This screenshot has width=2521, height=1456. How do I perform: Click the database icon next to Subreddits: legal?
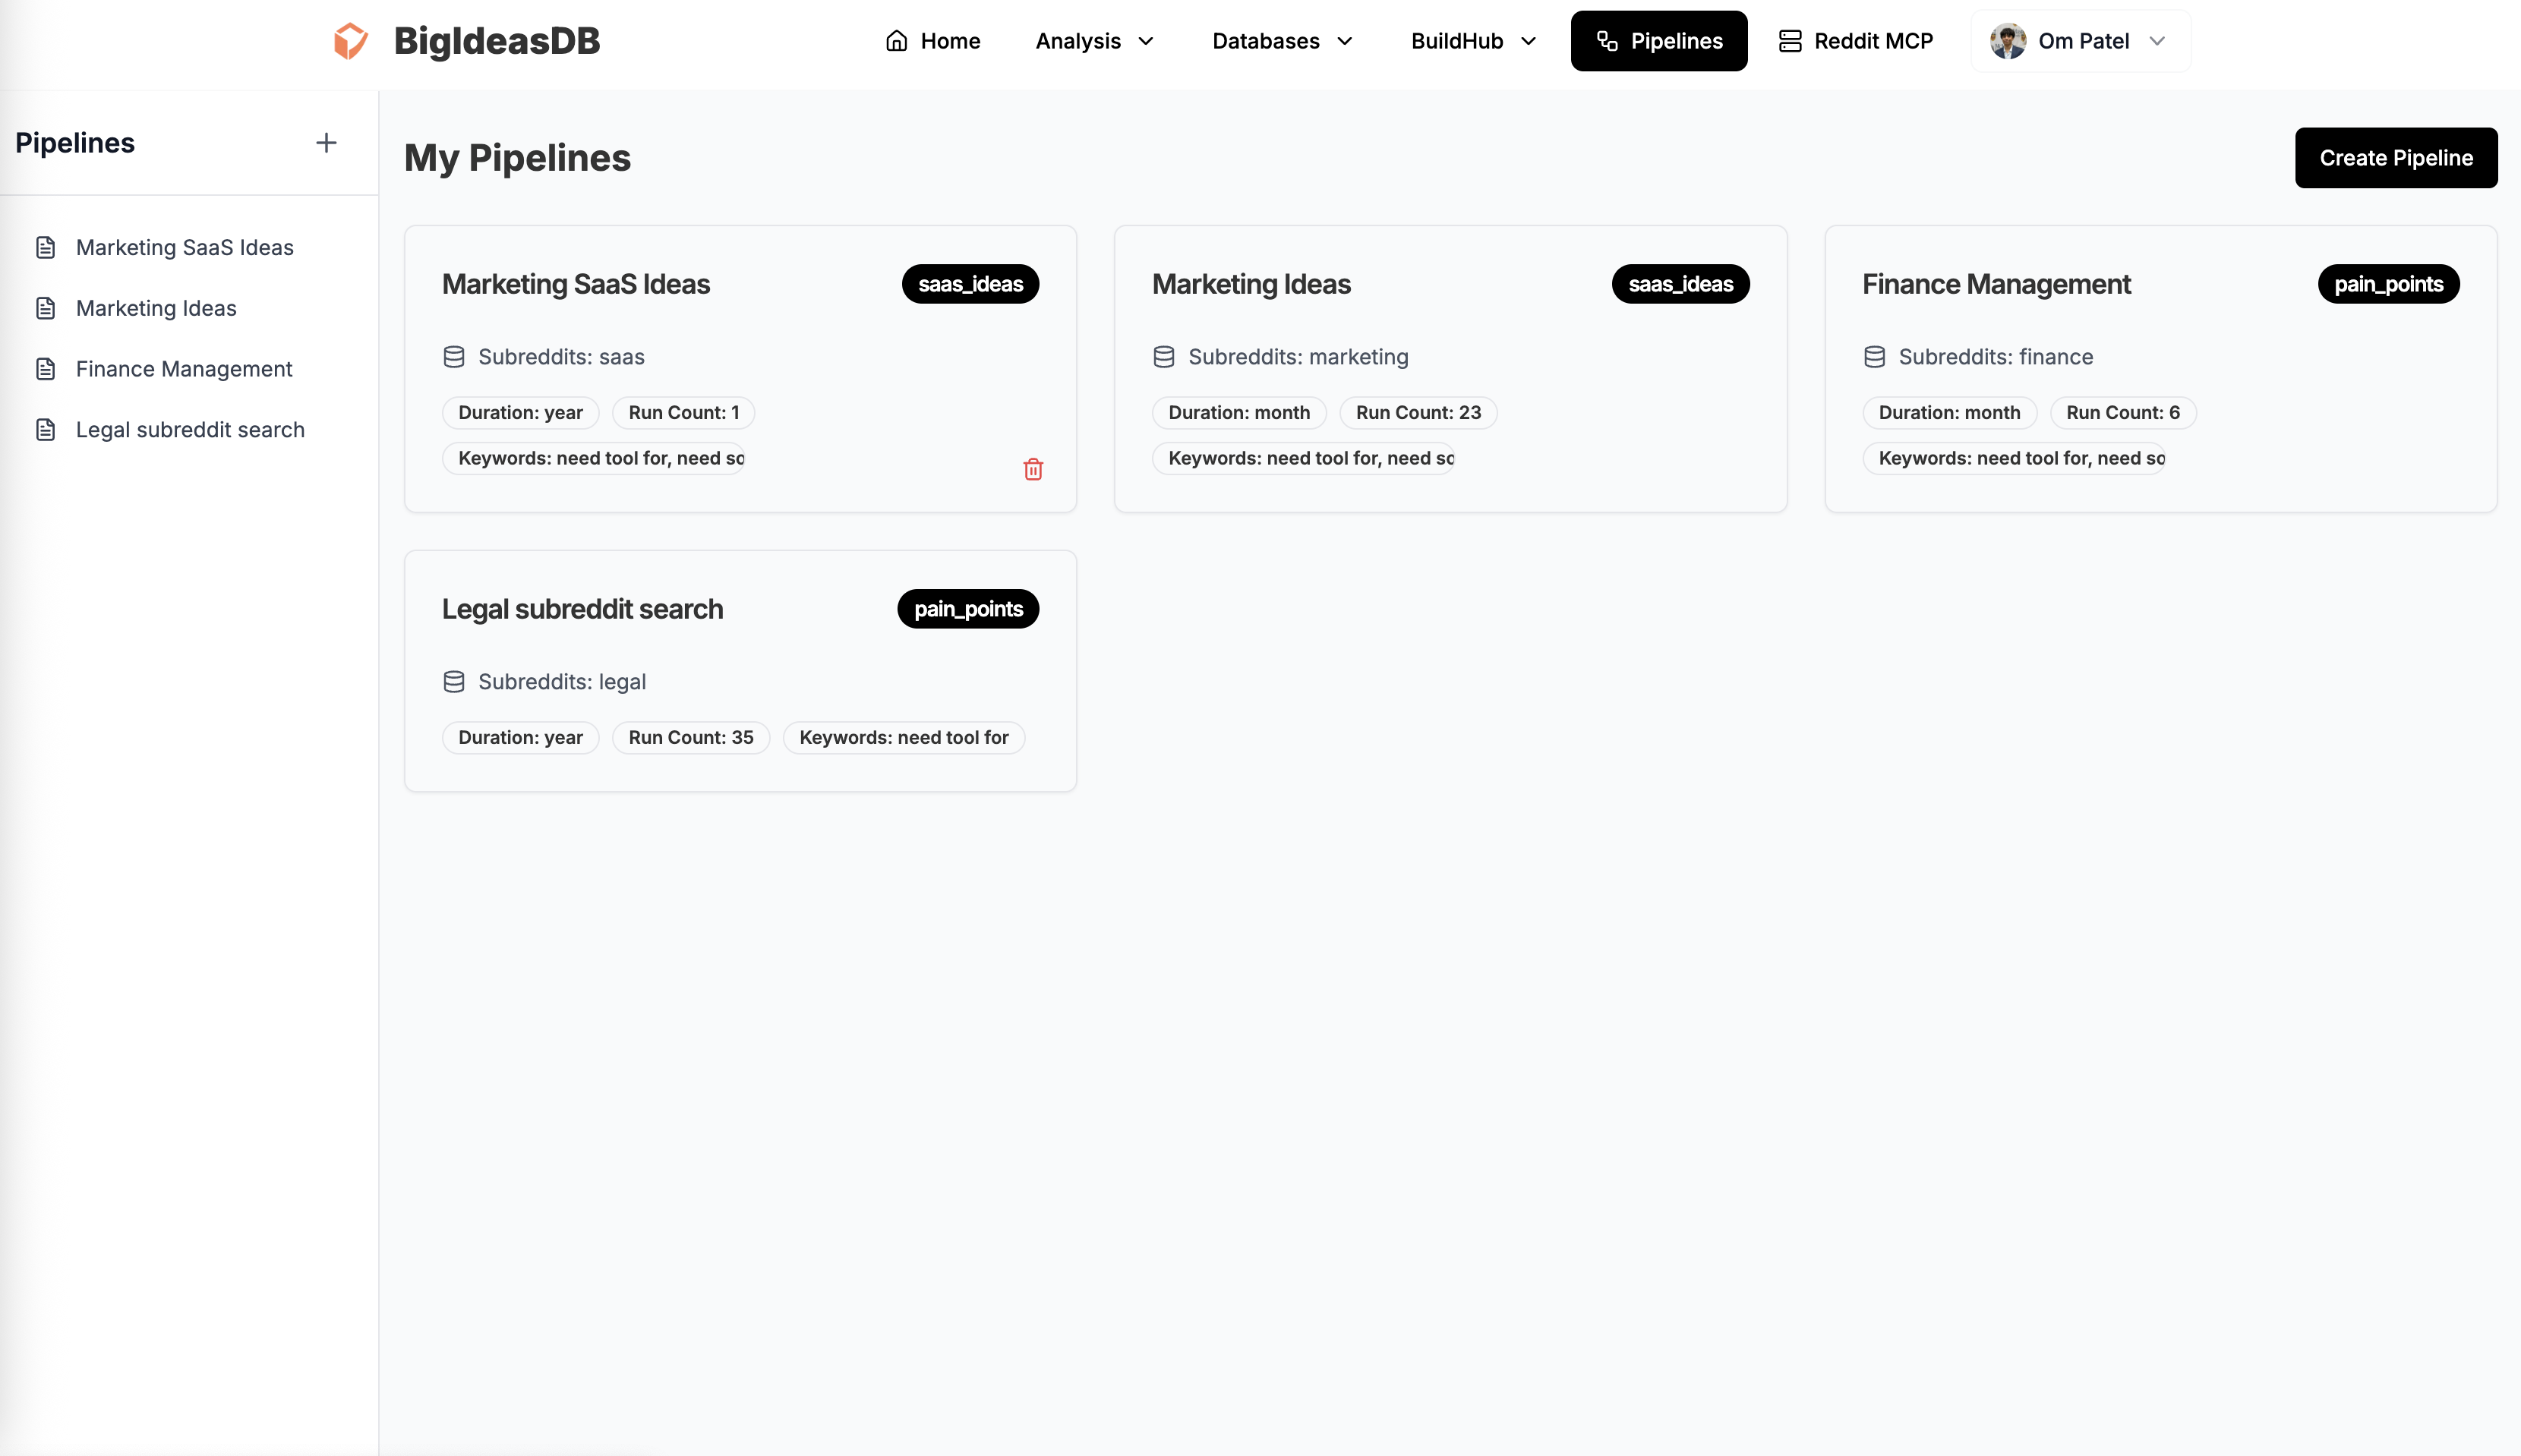click(x=454, y=681)
